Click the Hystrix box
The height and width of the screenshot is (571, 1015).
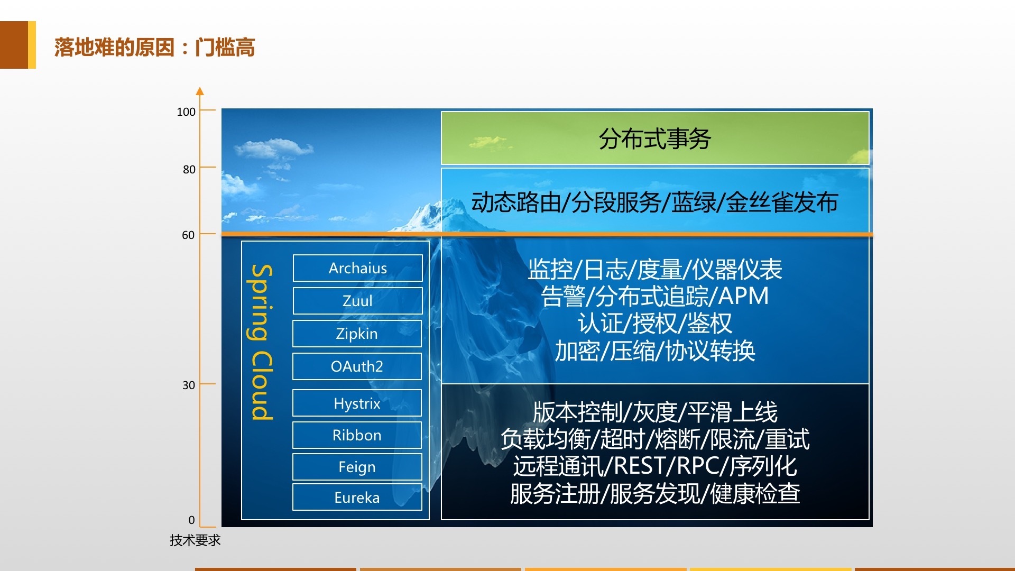coord(357,403)
